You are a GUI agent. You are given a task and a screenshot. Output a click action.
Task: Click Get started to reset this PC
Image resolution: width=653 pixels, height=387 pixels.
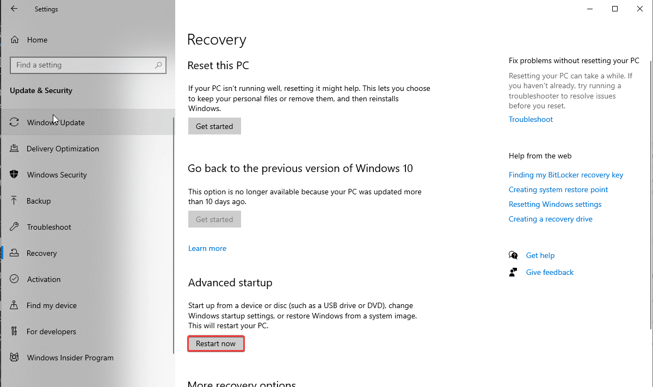point(214,126)
